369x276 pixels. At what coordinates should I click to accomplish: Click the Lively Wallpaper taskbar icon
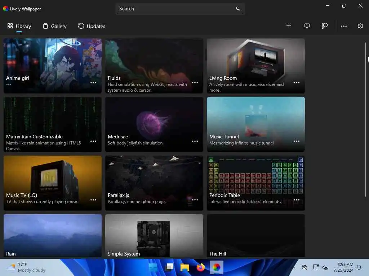(x=217, y=267)
